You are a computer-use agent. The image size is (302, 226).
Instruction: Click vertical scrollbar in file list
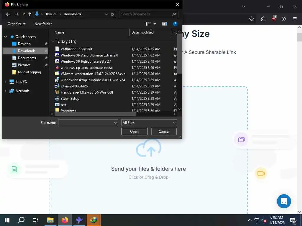coord(179,54)
